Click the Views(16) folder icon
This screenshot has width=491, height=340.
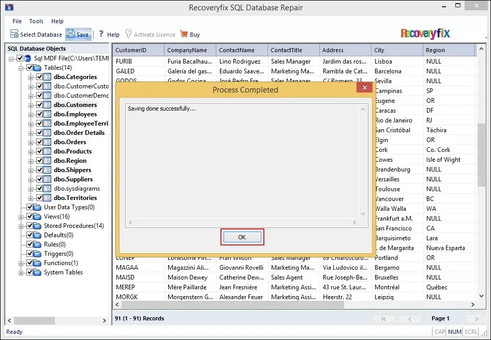coord(38,217)
